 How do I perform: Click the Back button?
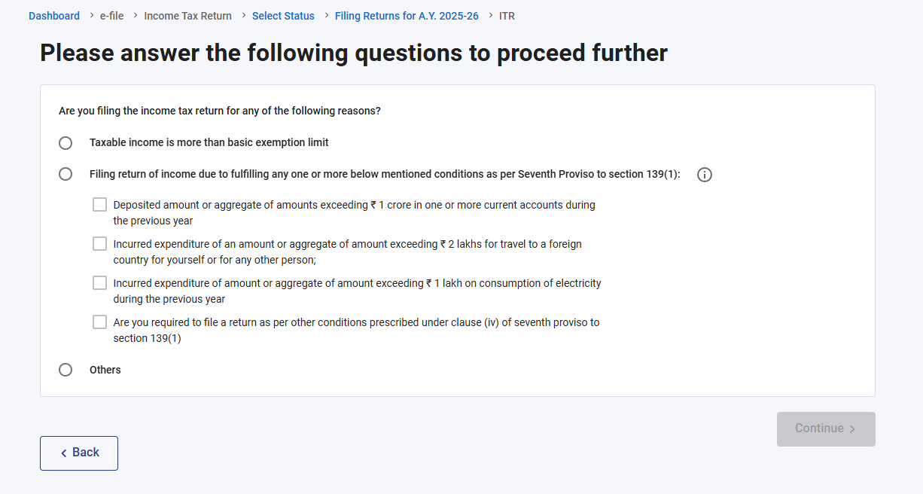pos(79,453)
